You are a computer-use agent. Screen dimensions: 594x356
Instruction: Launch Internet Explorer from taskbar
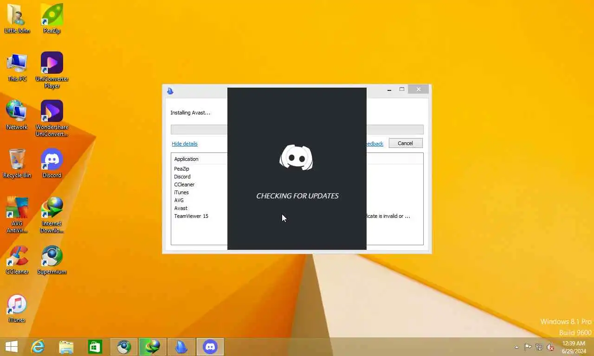[x=38, y=347]
